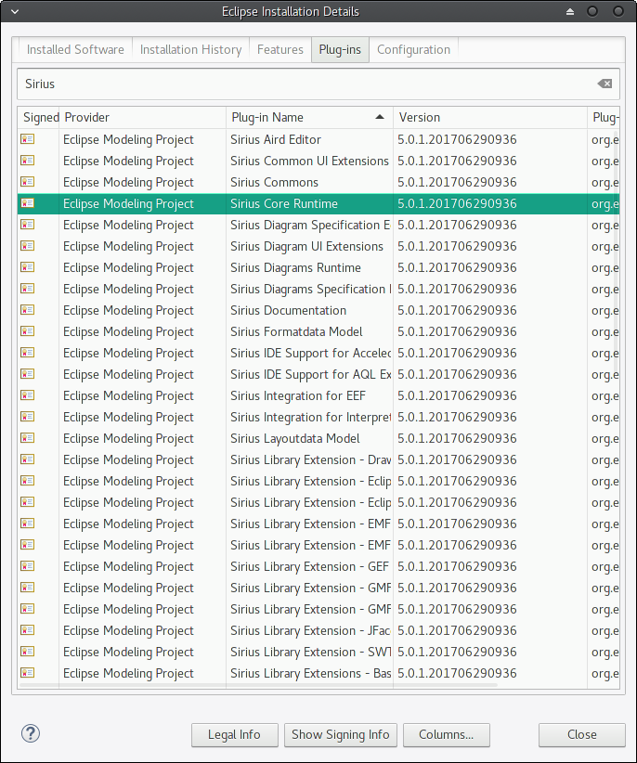Select the Sirius Core Runtime row

[318, 203]
